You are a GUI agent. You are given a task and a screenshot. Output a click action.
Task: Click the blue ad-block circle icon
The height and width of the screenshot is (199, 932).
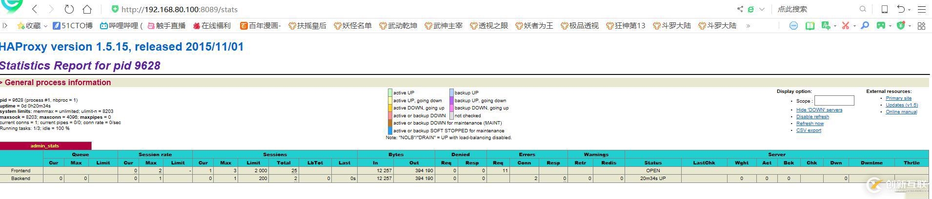(x=793, y=25)
